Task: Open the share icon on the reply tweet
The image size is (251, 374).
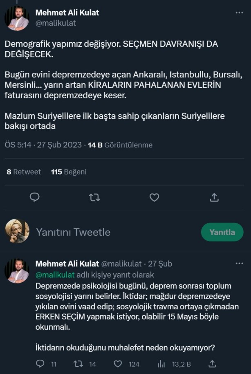Action: 213,363
